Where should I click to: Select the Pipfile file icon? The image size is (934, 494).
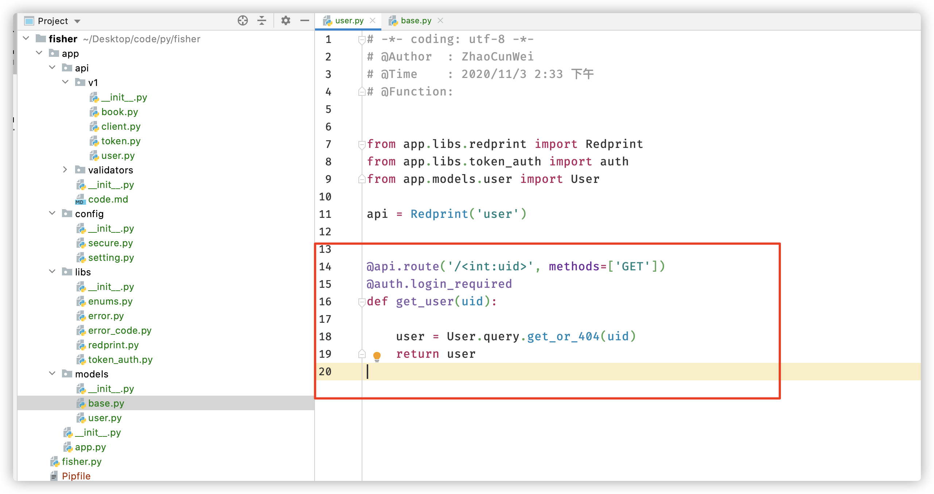pos(54,476)
